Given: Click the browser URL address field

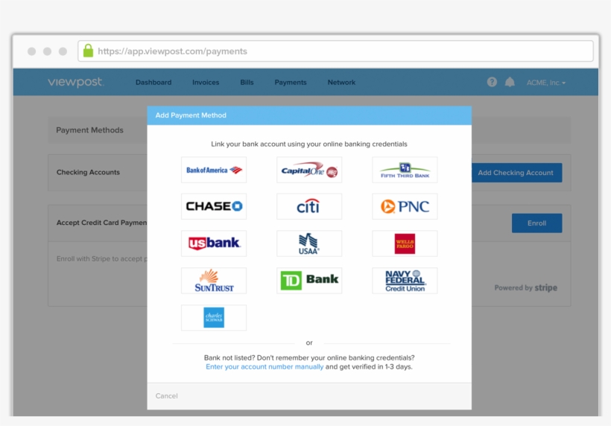Looking at the screenshot, I should 335,51.
